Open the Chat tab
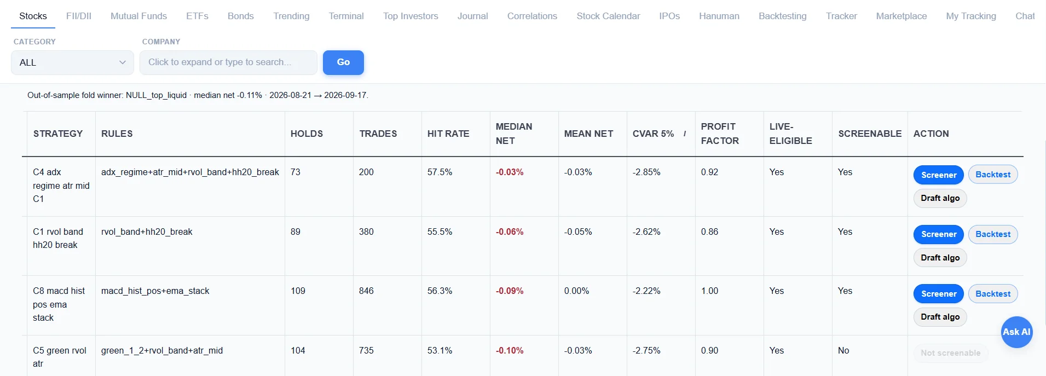1046x376 pixels. pos(1025,16)
